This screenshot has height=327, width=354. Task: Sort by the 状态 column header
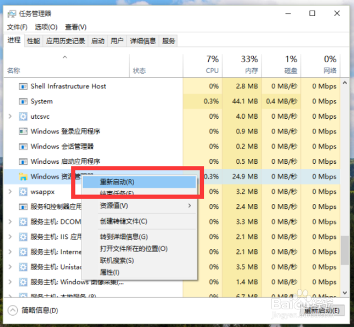pos(156,66)
